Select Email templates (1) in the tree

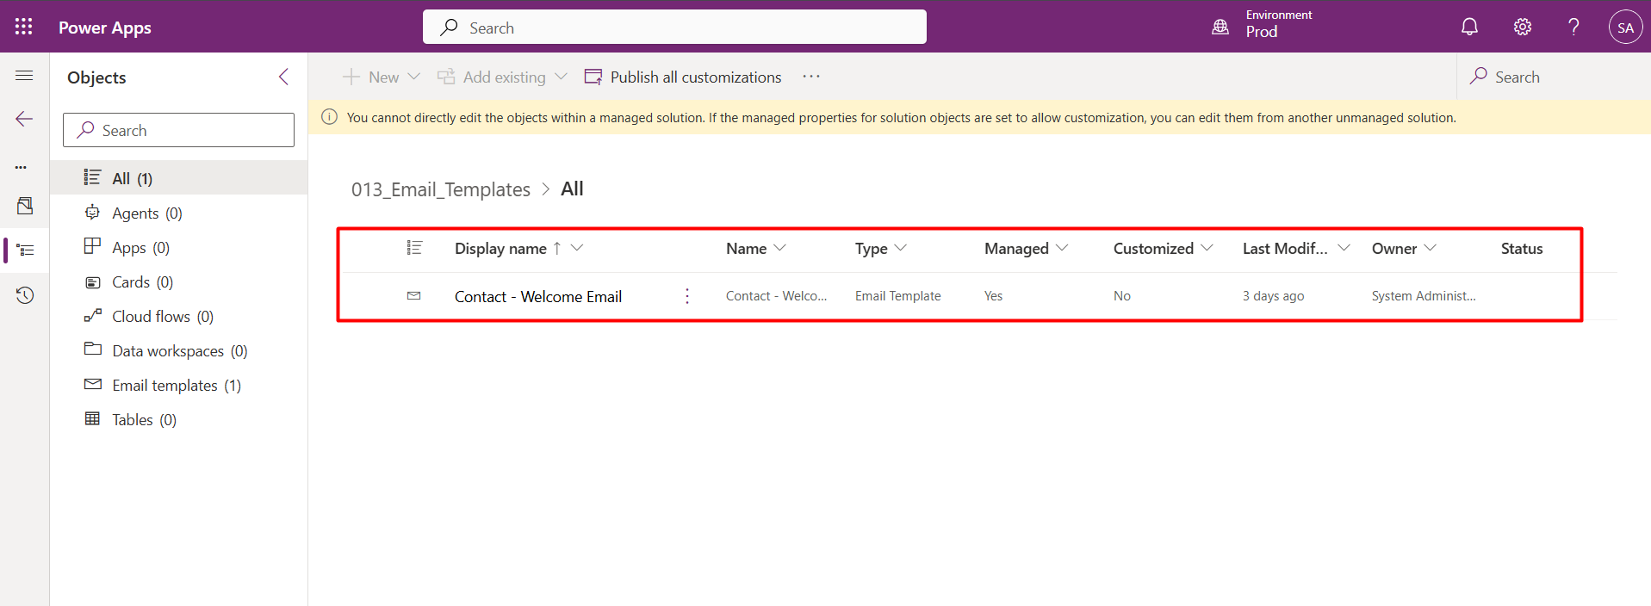[x=178, y=385]
